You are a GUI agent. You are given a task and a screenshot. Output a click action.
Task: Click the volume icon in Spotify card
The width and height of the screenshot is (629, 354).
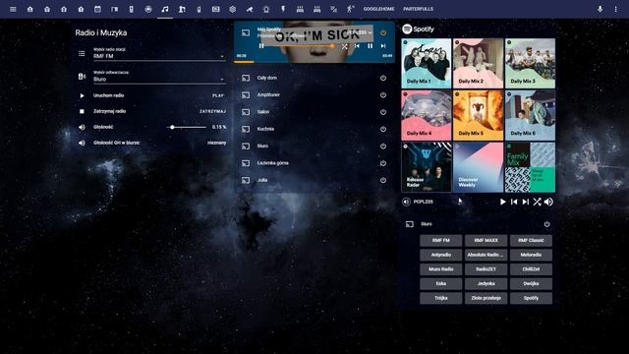click(x=548, y=202)
